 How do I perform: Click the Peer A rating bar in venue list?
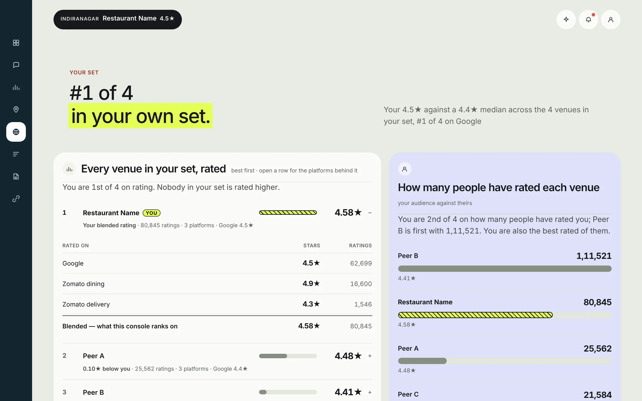(288, 356)
